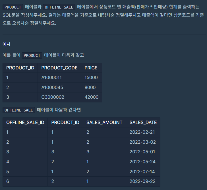The image size is (207, 190).
Task: Click the price value 42000
Action: pyautogui.click(x=92, y=97)
